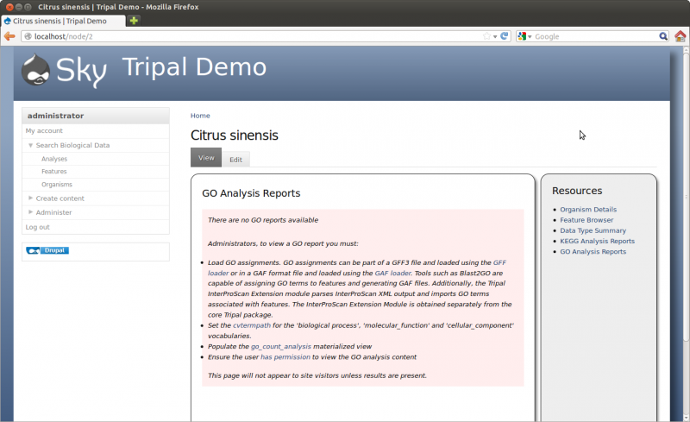
Task: Open the Google search engine selector
Action: tap(524, 36)
